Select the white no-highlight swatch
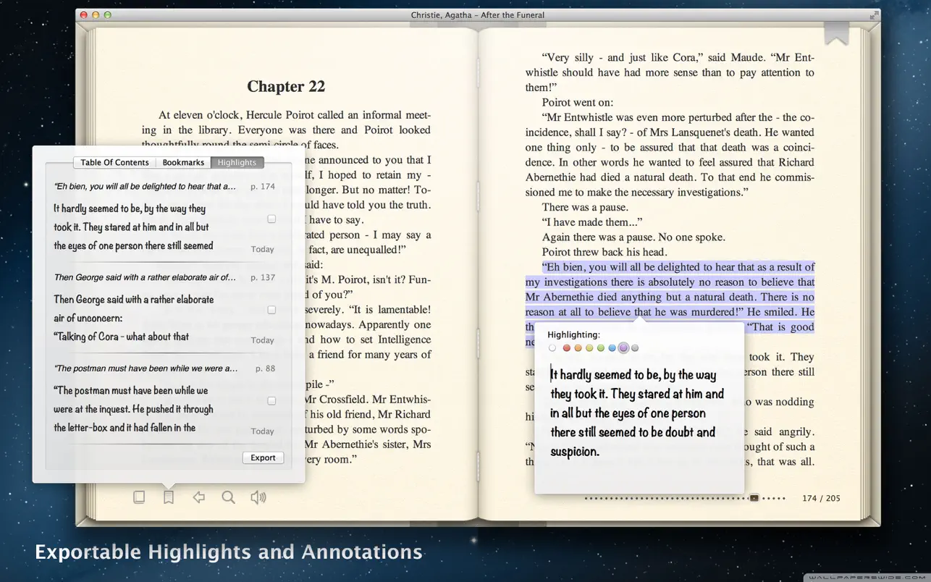Image resolution: width=931 pixels, height=582 pixels. 552,348
